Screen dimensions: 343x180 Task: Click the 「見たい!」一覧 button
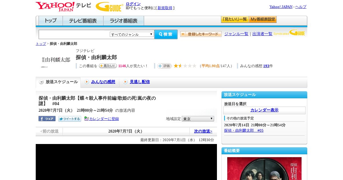pyautogui.click(x=235, y=19)
